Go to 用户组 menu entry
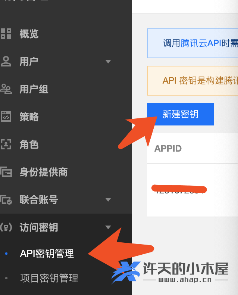This screenshot has width=238, height=295. pyautogui.click(x=34, y=89)
